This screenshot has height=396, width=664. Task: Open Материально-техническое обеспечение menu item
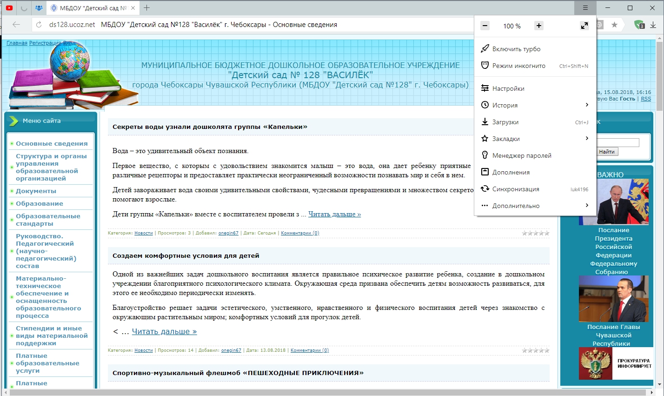[x=48, y=297]
